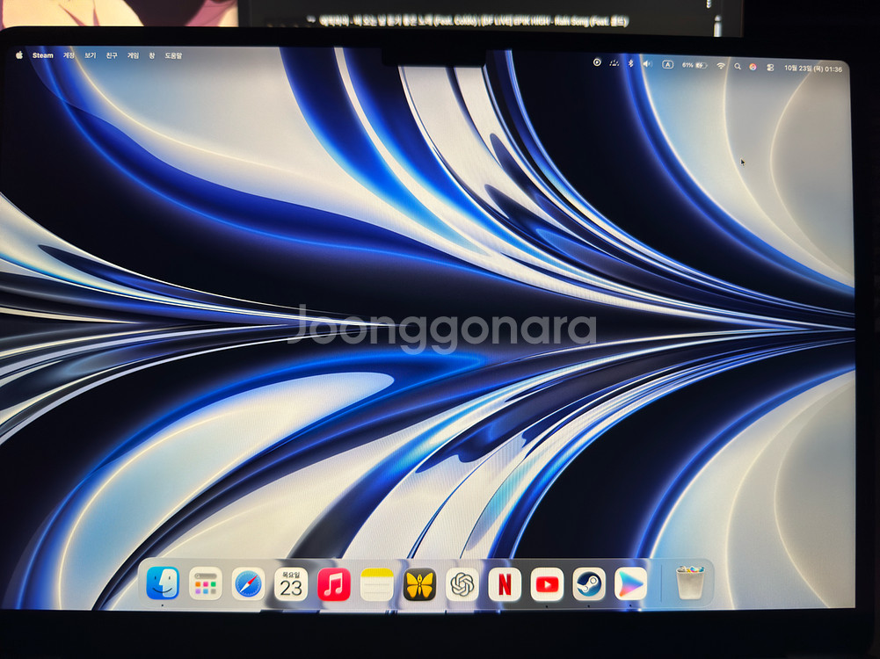Launch Safari browser from the Dock

tap(249, 583)
